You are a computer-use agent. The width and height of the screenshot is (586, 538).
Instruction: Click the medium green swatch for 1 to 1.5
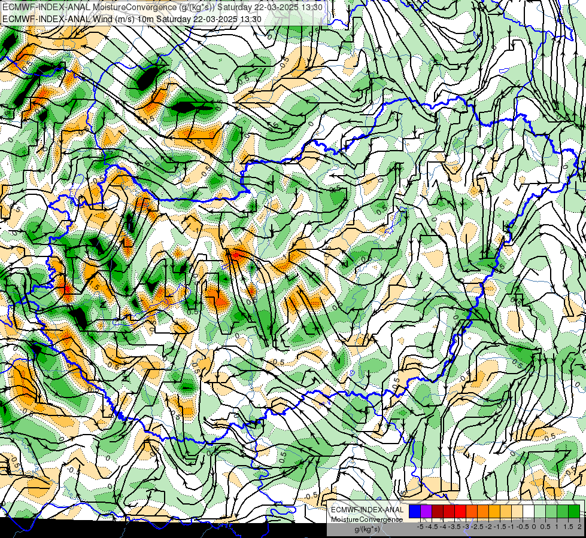point(563,512)
